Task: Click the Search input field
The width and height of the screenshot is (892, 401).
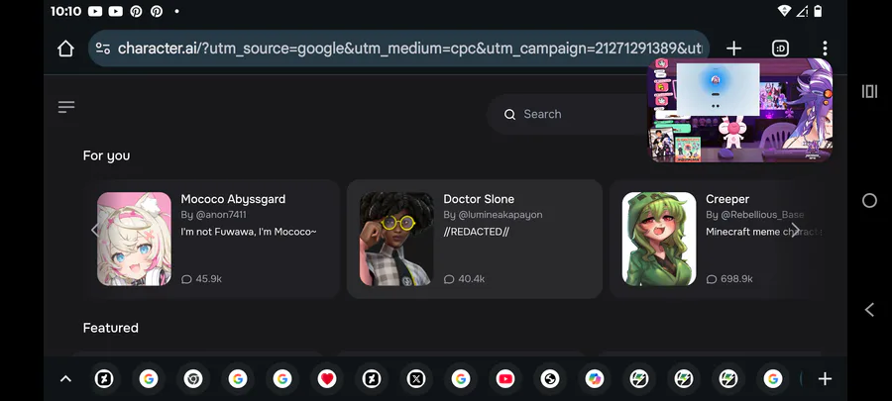Action: 569,114
